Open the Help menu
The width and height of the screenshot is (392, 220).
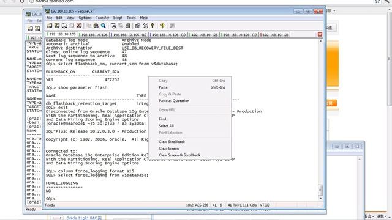click(143, 18)
